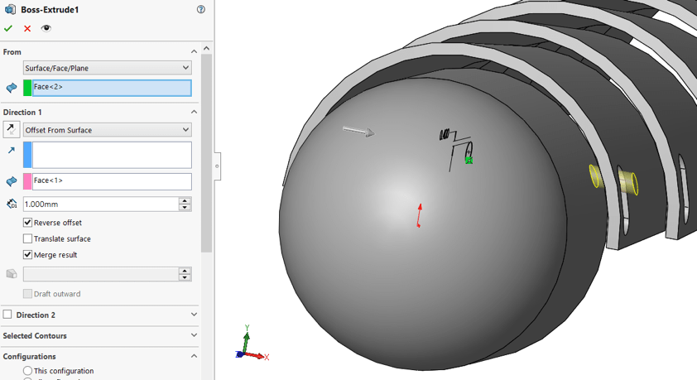Click the XYZ coordinate triad in viewport
This screenshot has height=380, width=697.
pyautogui.click(x=250, y=346)
